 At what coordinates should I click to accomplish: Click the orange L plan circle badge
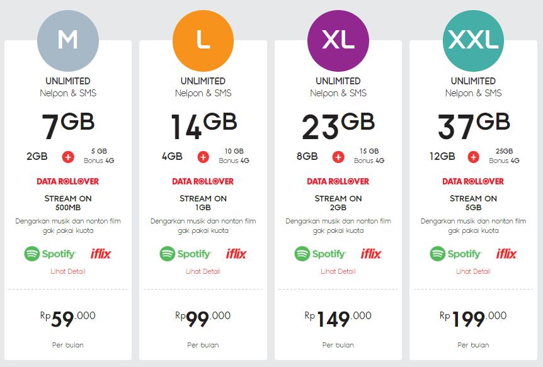coord(203,40)
